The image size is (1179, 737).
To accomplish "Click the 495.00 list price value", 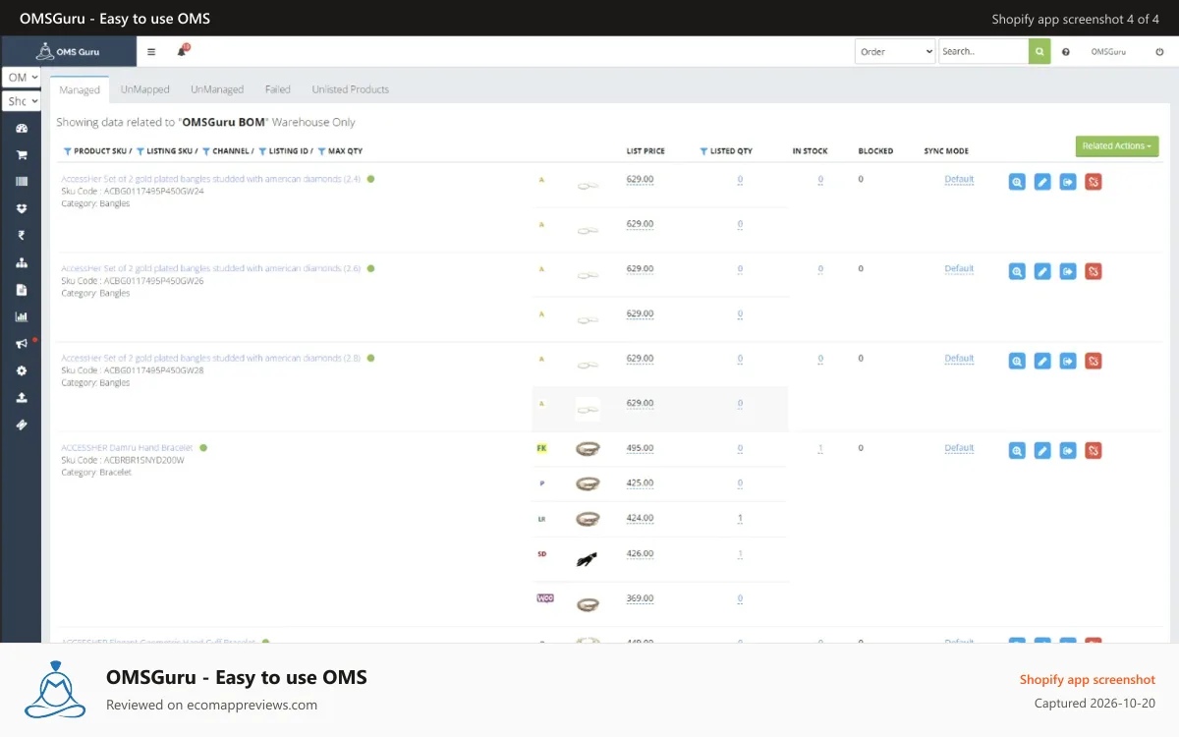I will pos(640,448).
